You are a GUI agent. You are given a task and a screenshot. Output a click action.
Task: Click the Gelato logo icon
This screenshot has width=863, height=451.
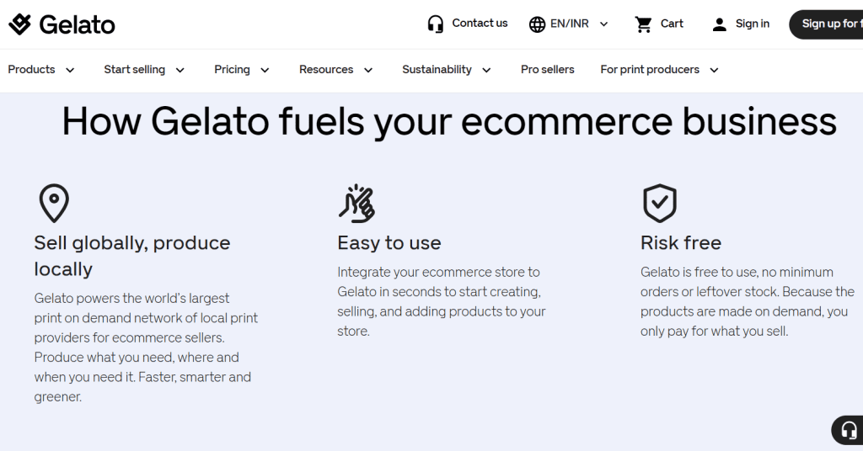pos(20,24)
